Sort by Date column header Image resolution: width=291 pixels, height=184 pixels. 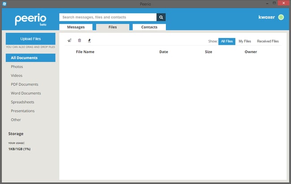pyautogui.click(x=164, y=52)
